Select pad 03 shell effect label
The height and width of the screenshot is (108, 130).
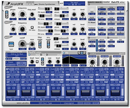click(x=44, y=72)
